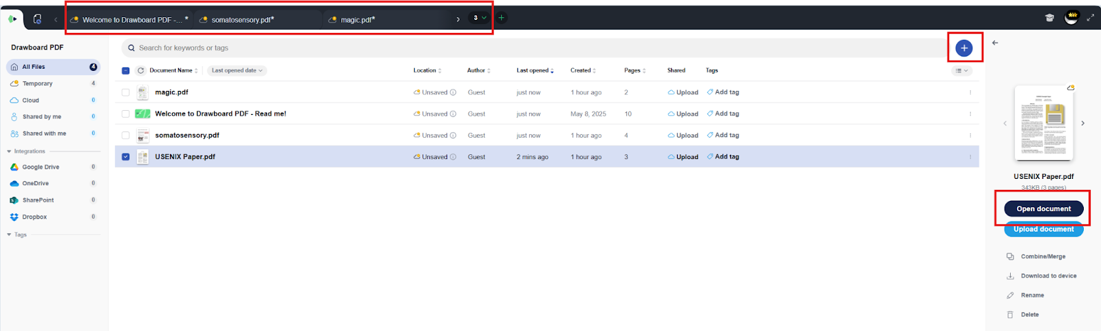Open more options for Welcome to Drawboard row
The image size is (1101, 331).
[x=970, y=114]
